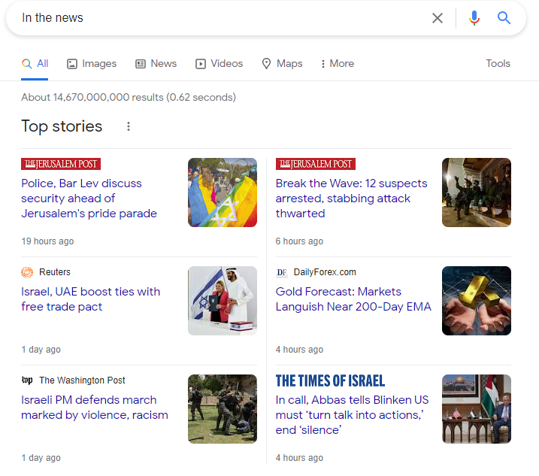
Task: Click the blue magnifying glass search button
Action: (504, 18)
